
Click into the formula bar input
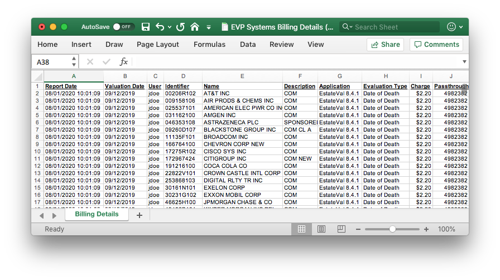[x=296, y=62]
